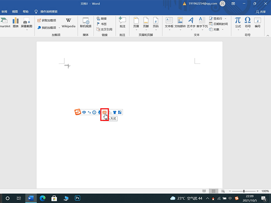Insert a hyperlink with 链接
Image resolution: width=271 pixels, height=203 pixels.
pyautogui.click(x=101, y=19)
